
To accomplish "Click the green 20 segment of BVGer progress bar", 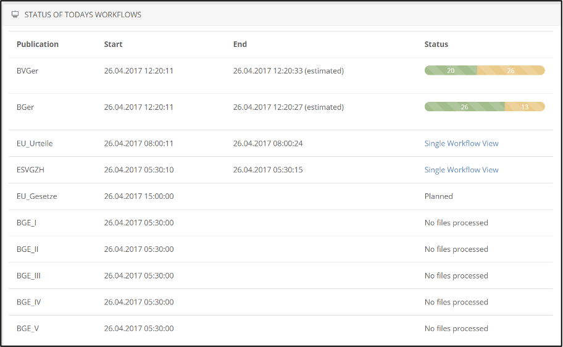I will (x=451, y=70).
